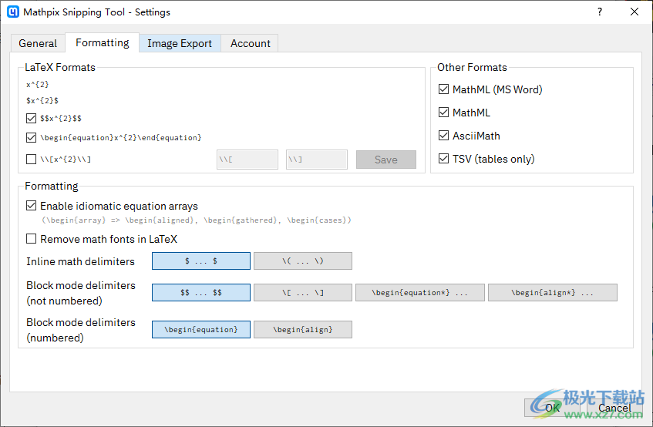The image size is (653, 427).
Task: Toggle the AsciiMath checkbox
Action: pyautogui.click(x=444, y=136)
